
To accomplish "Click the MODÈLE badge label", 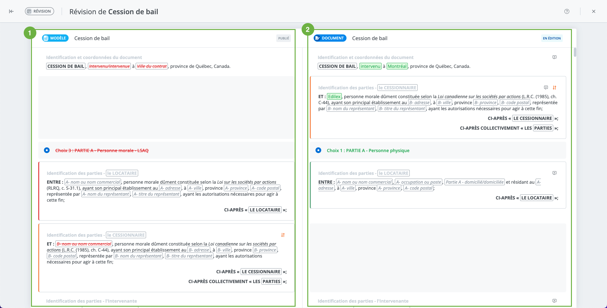I will [55, 38].
